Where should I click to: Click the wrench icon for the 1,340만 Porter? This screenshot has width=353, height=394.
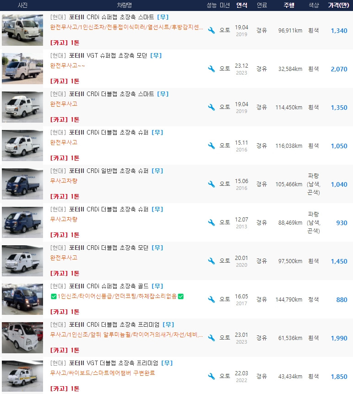click(x=211, y=31)
